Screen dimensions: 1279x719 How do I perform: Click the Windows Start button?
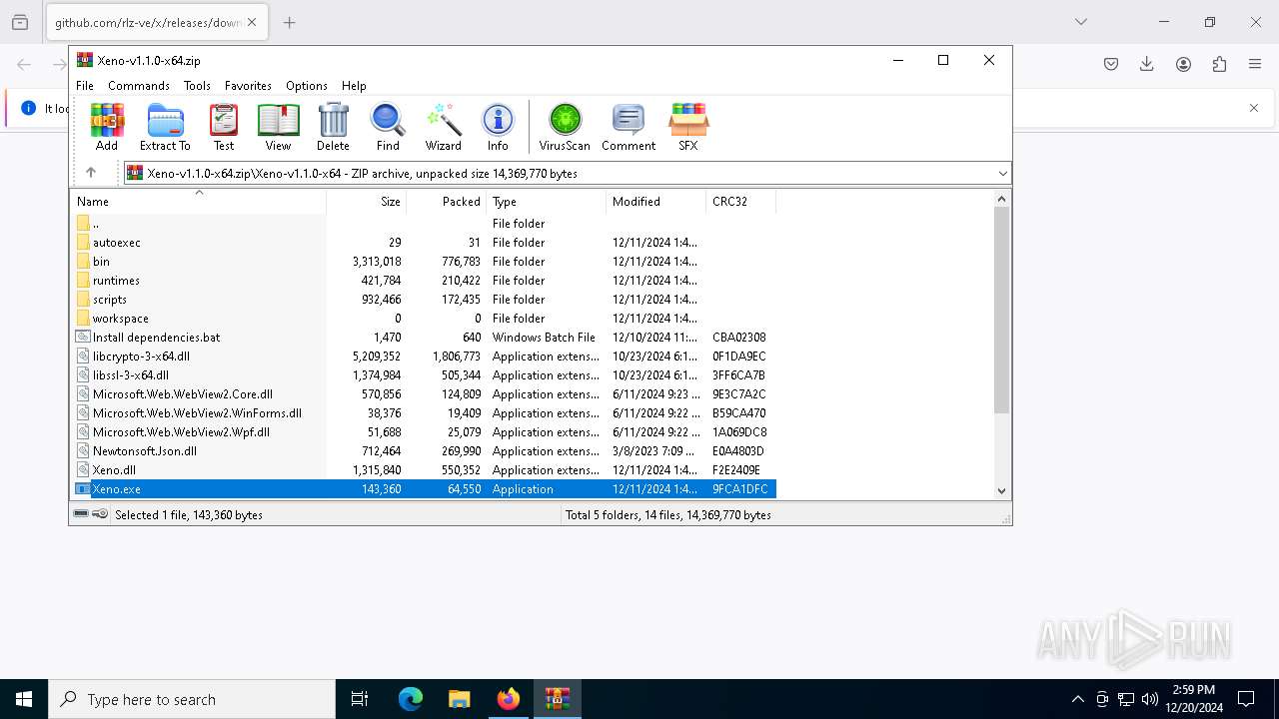24,699
